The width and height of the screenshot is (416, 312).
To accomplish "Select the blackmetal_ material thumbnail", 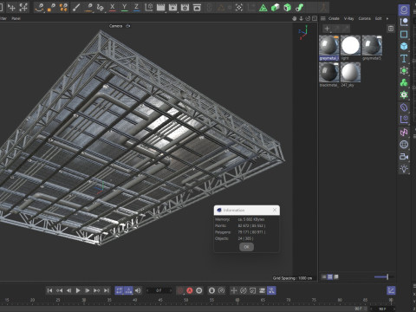I will (329, 73).
